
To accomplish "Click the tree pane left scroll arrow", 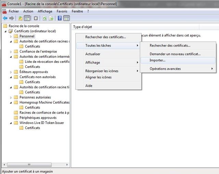I will pos(4,165).
